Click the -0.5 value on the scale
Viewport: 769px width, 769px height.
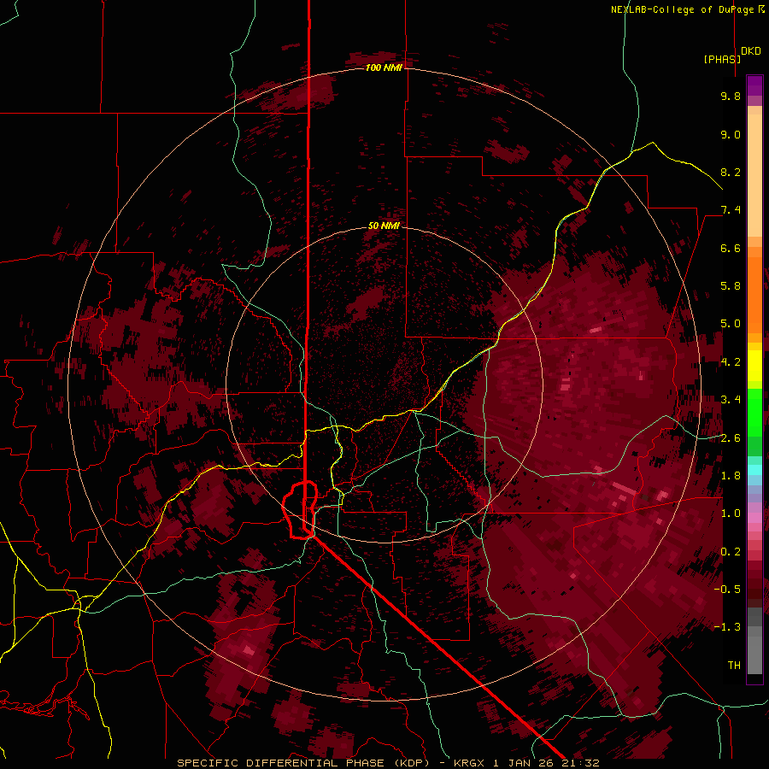(727, 590)
